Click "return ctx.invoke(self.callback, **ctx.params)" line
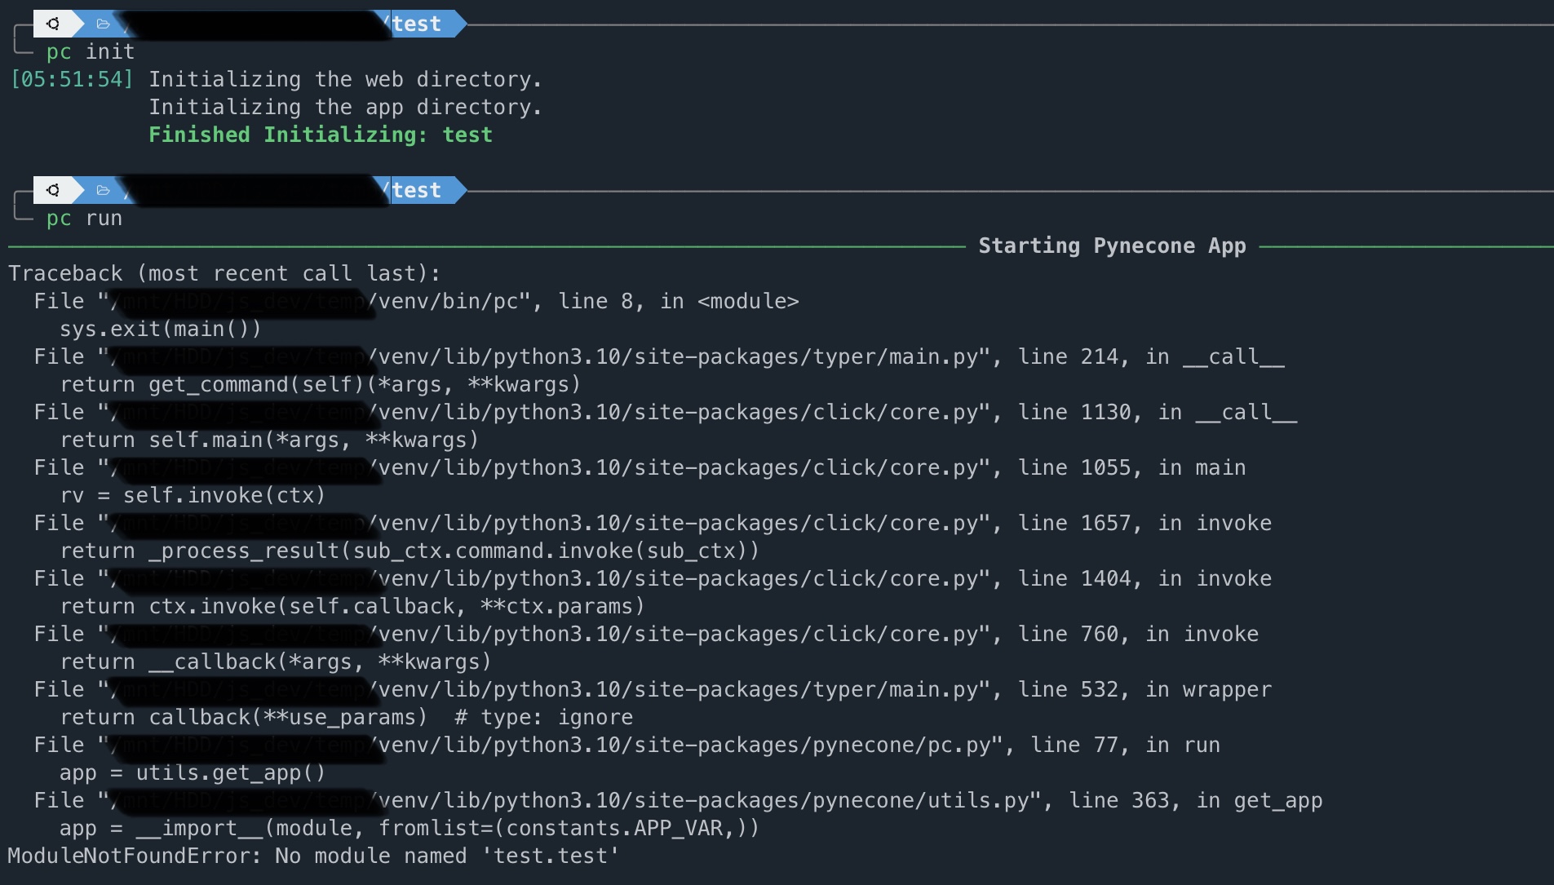This screenshot has height=885, width=1554. point(352,606)
